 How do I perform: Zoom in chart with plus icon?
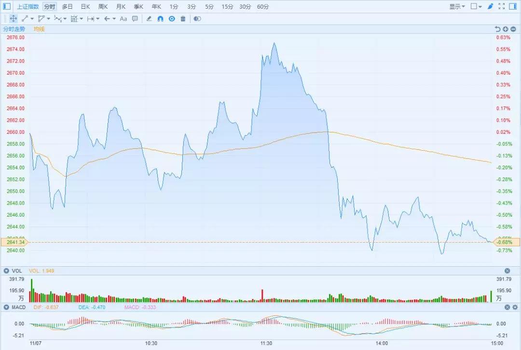(506, 29)
